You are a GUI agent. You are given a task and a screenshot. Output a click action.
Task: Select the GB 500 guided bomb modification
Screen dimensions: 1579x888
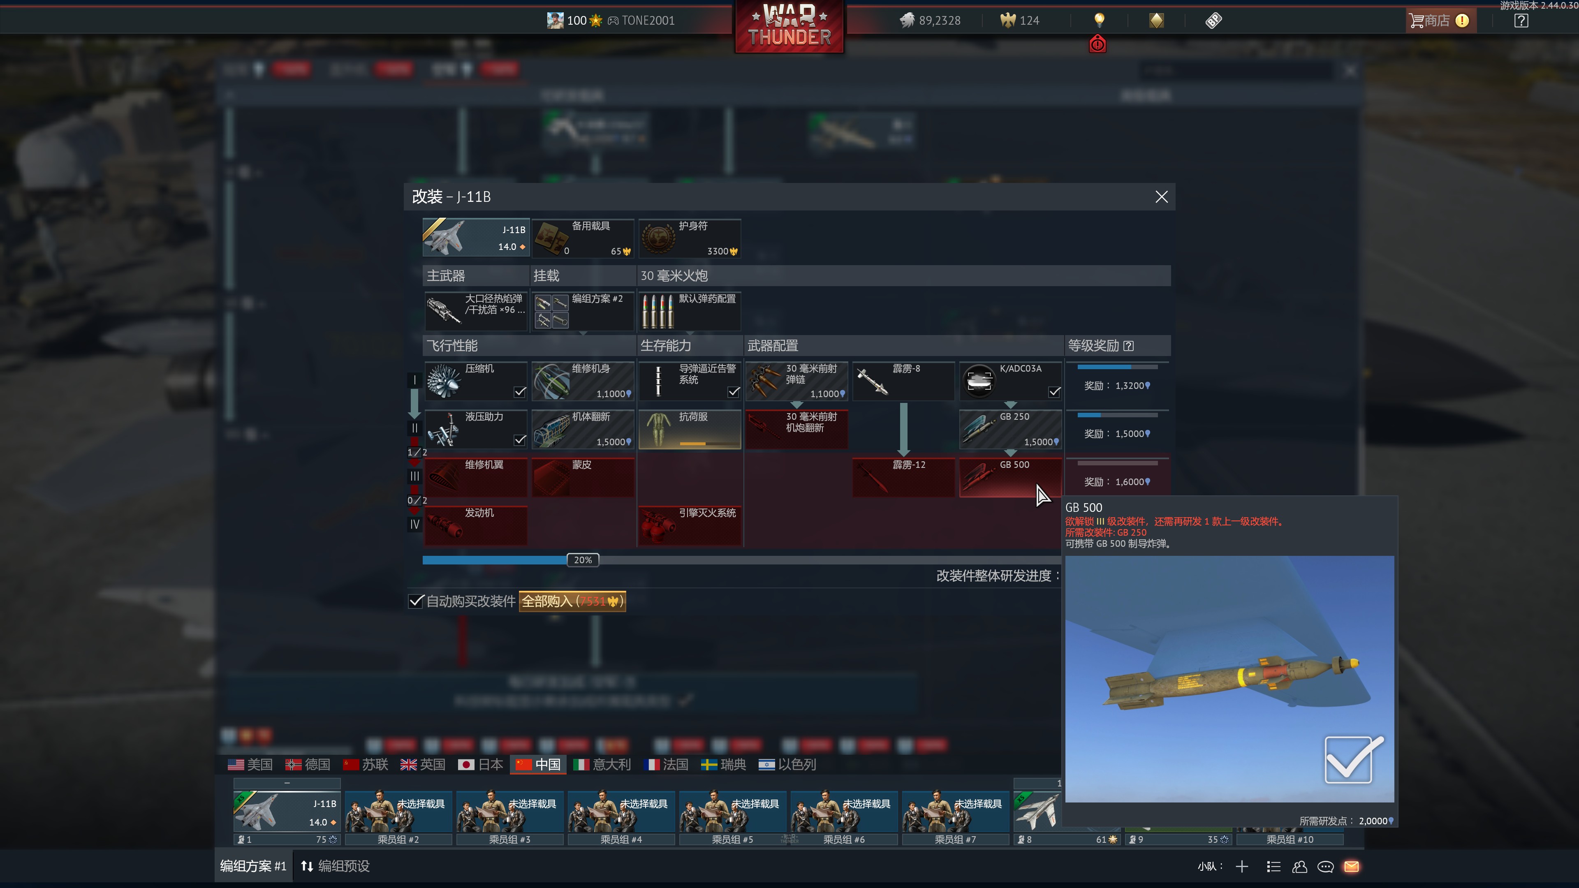(1010, 477)
